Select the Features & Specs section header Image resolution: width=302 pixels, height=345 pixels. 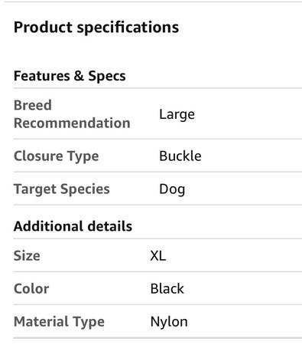pos(70,76)
